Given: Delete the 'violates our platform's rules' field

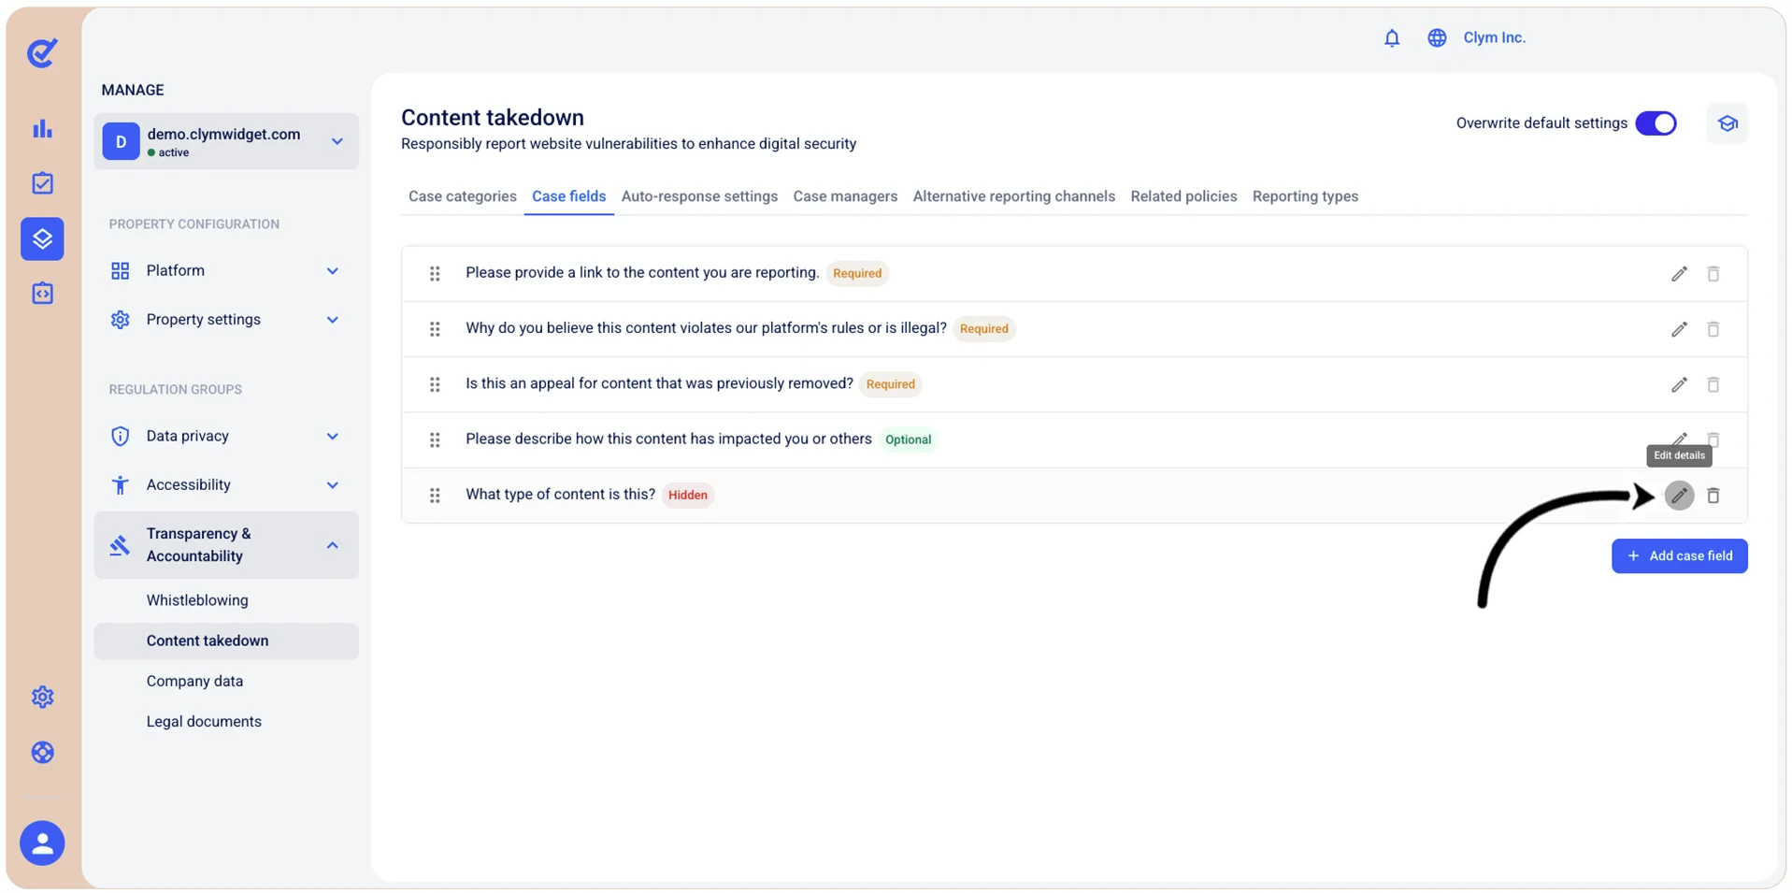Looking at the screenshot, I should point(1713,329).
